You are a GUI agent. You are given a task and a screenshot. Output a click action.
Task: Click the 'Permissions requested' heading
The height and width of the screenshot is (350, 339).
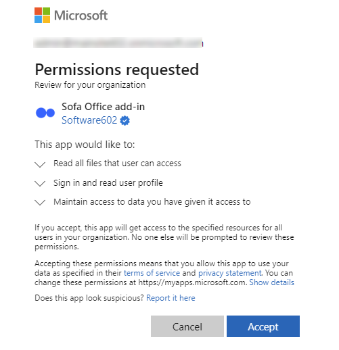tap(117, 70)
